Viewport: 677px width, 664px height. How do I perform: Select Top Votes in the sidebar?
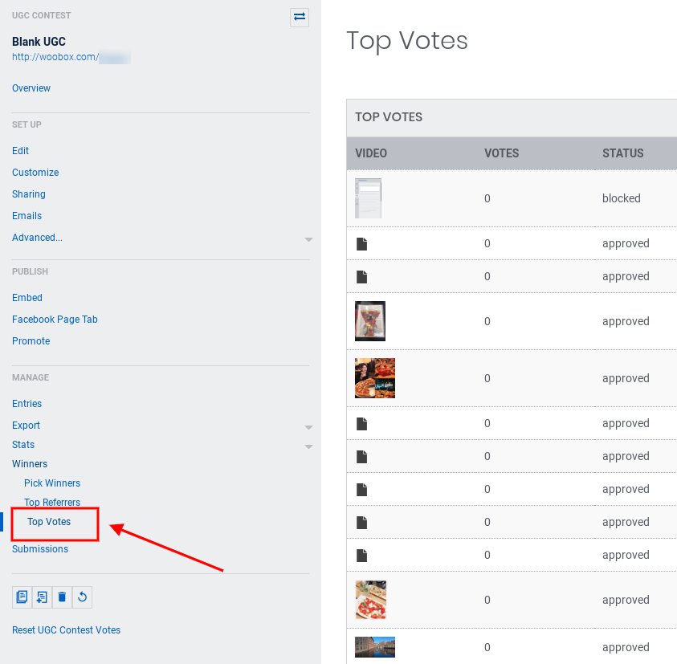(49, 522)
